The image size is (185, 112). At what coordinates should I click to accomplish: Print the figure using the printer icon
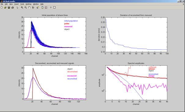point(13,8)
